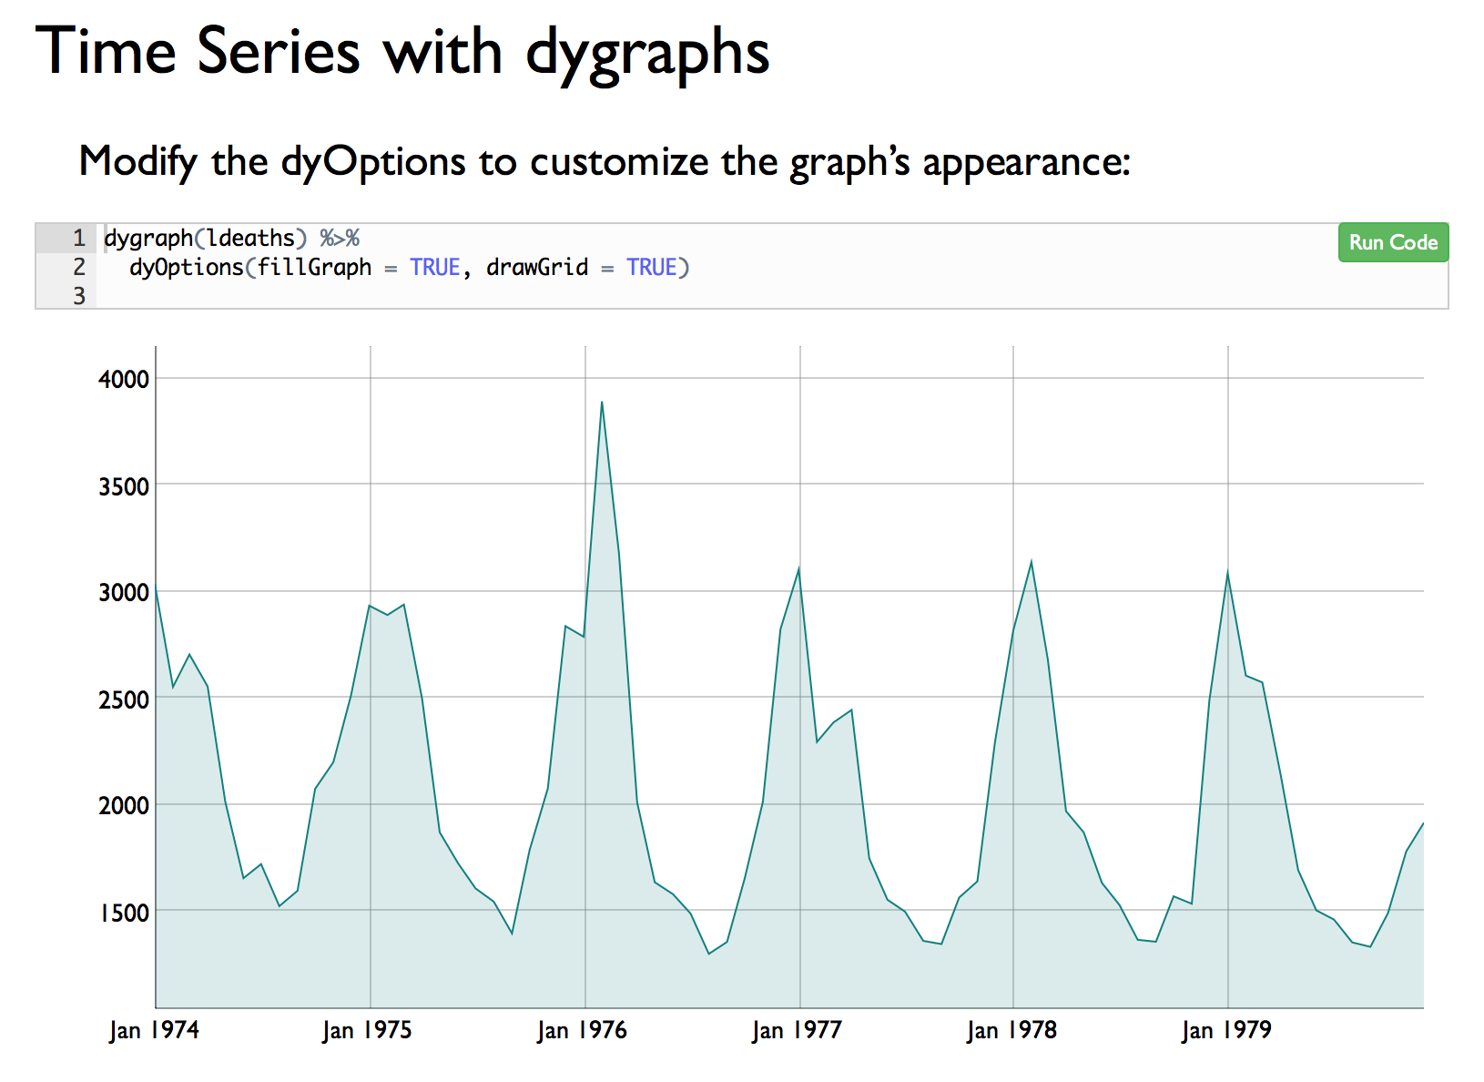Click ldeaths inside the dygraph call

pyautogui.click(x=250, y=239)
